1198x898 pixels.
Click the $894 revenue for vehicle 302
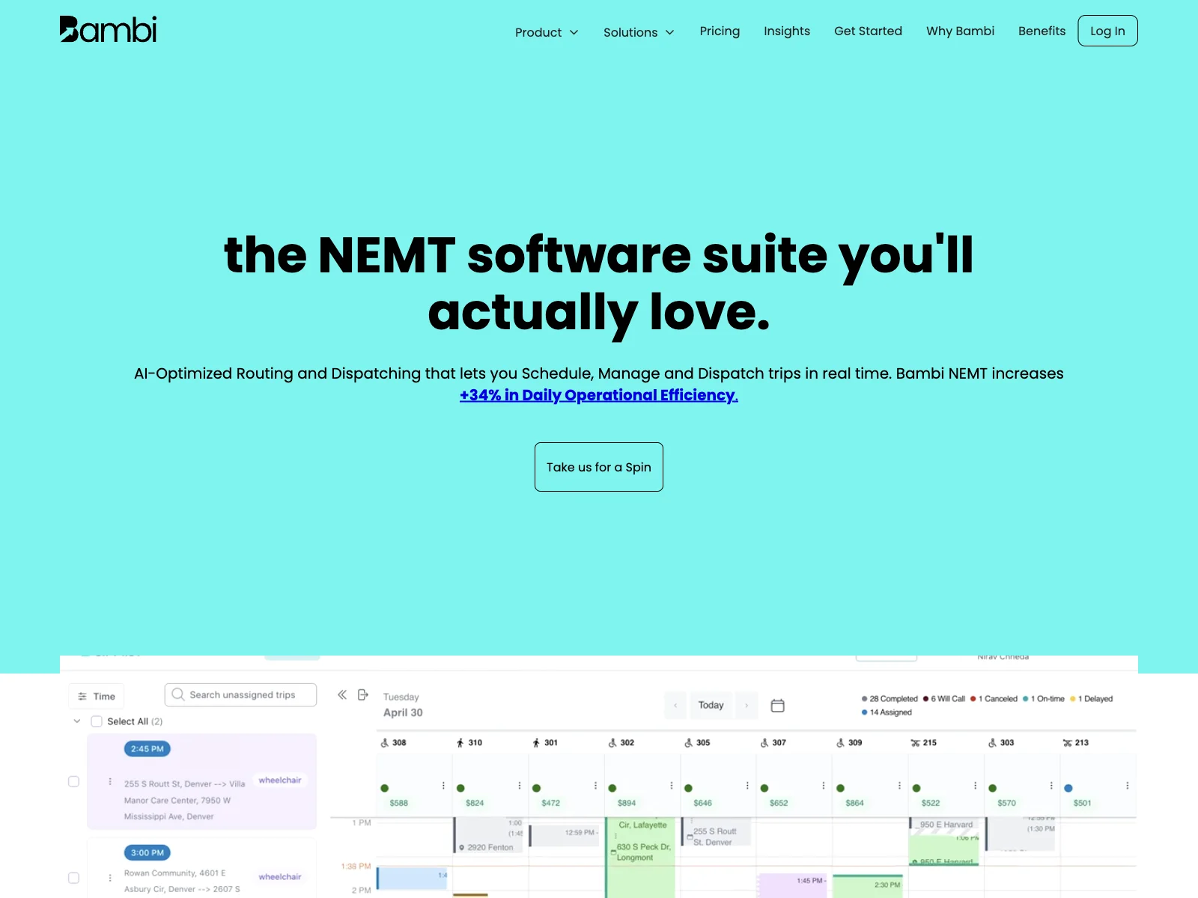coord(627,803)
